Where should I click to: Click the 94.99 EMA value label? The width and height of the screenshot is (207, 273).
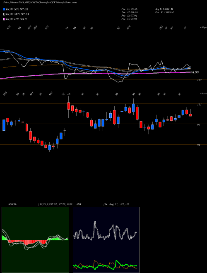coord(195,72)
